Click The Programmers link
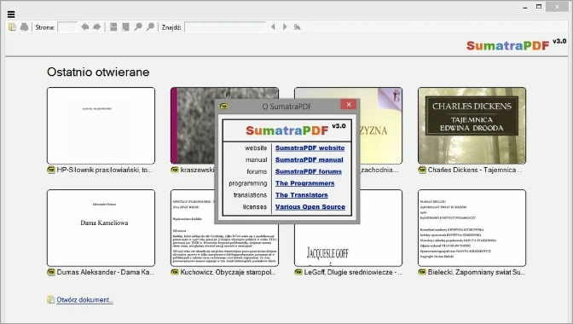573x324 pixels. click(x=304, y=183)
